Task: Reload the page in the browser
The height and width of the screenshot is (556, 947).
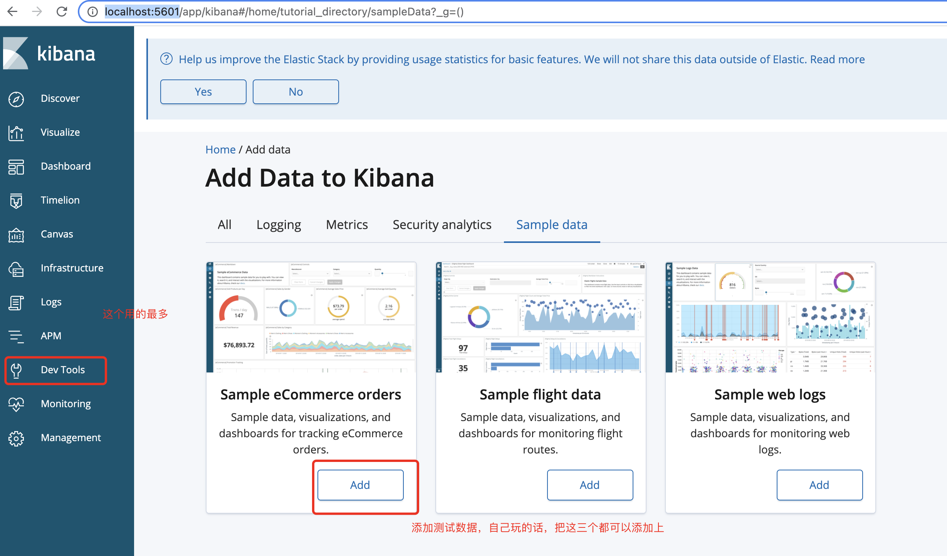Action: pyautogui.click(x=62, y=12)
